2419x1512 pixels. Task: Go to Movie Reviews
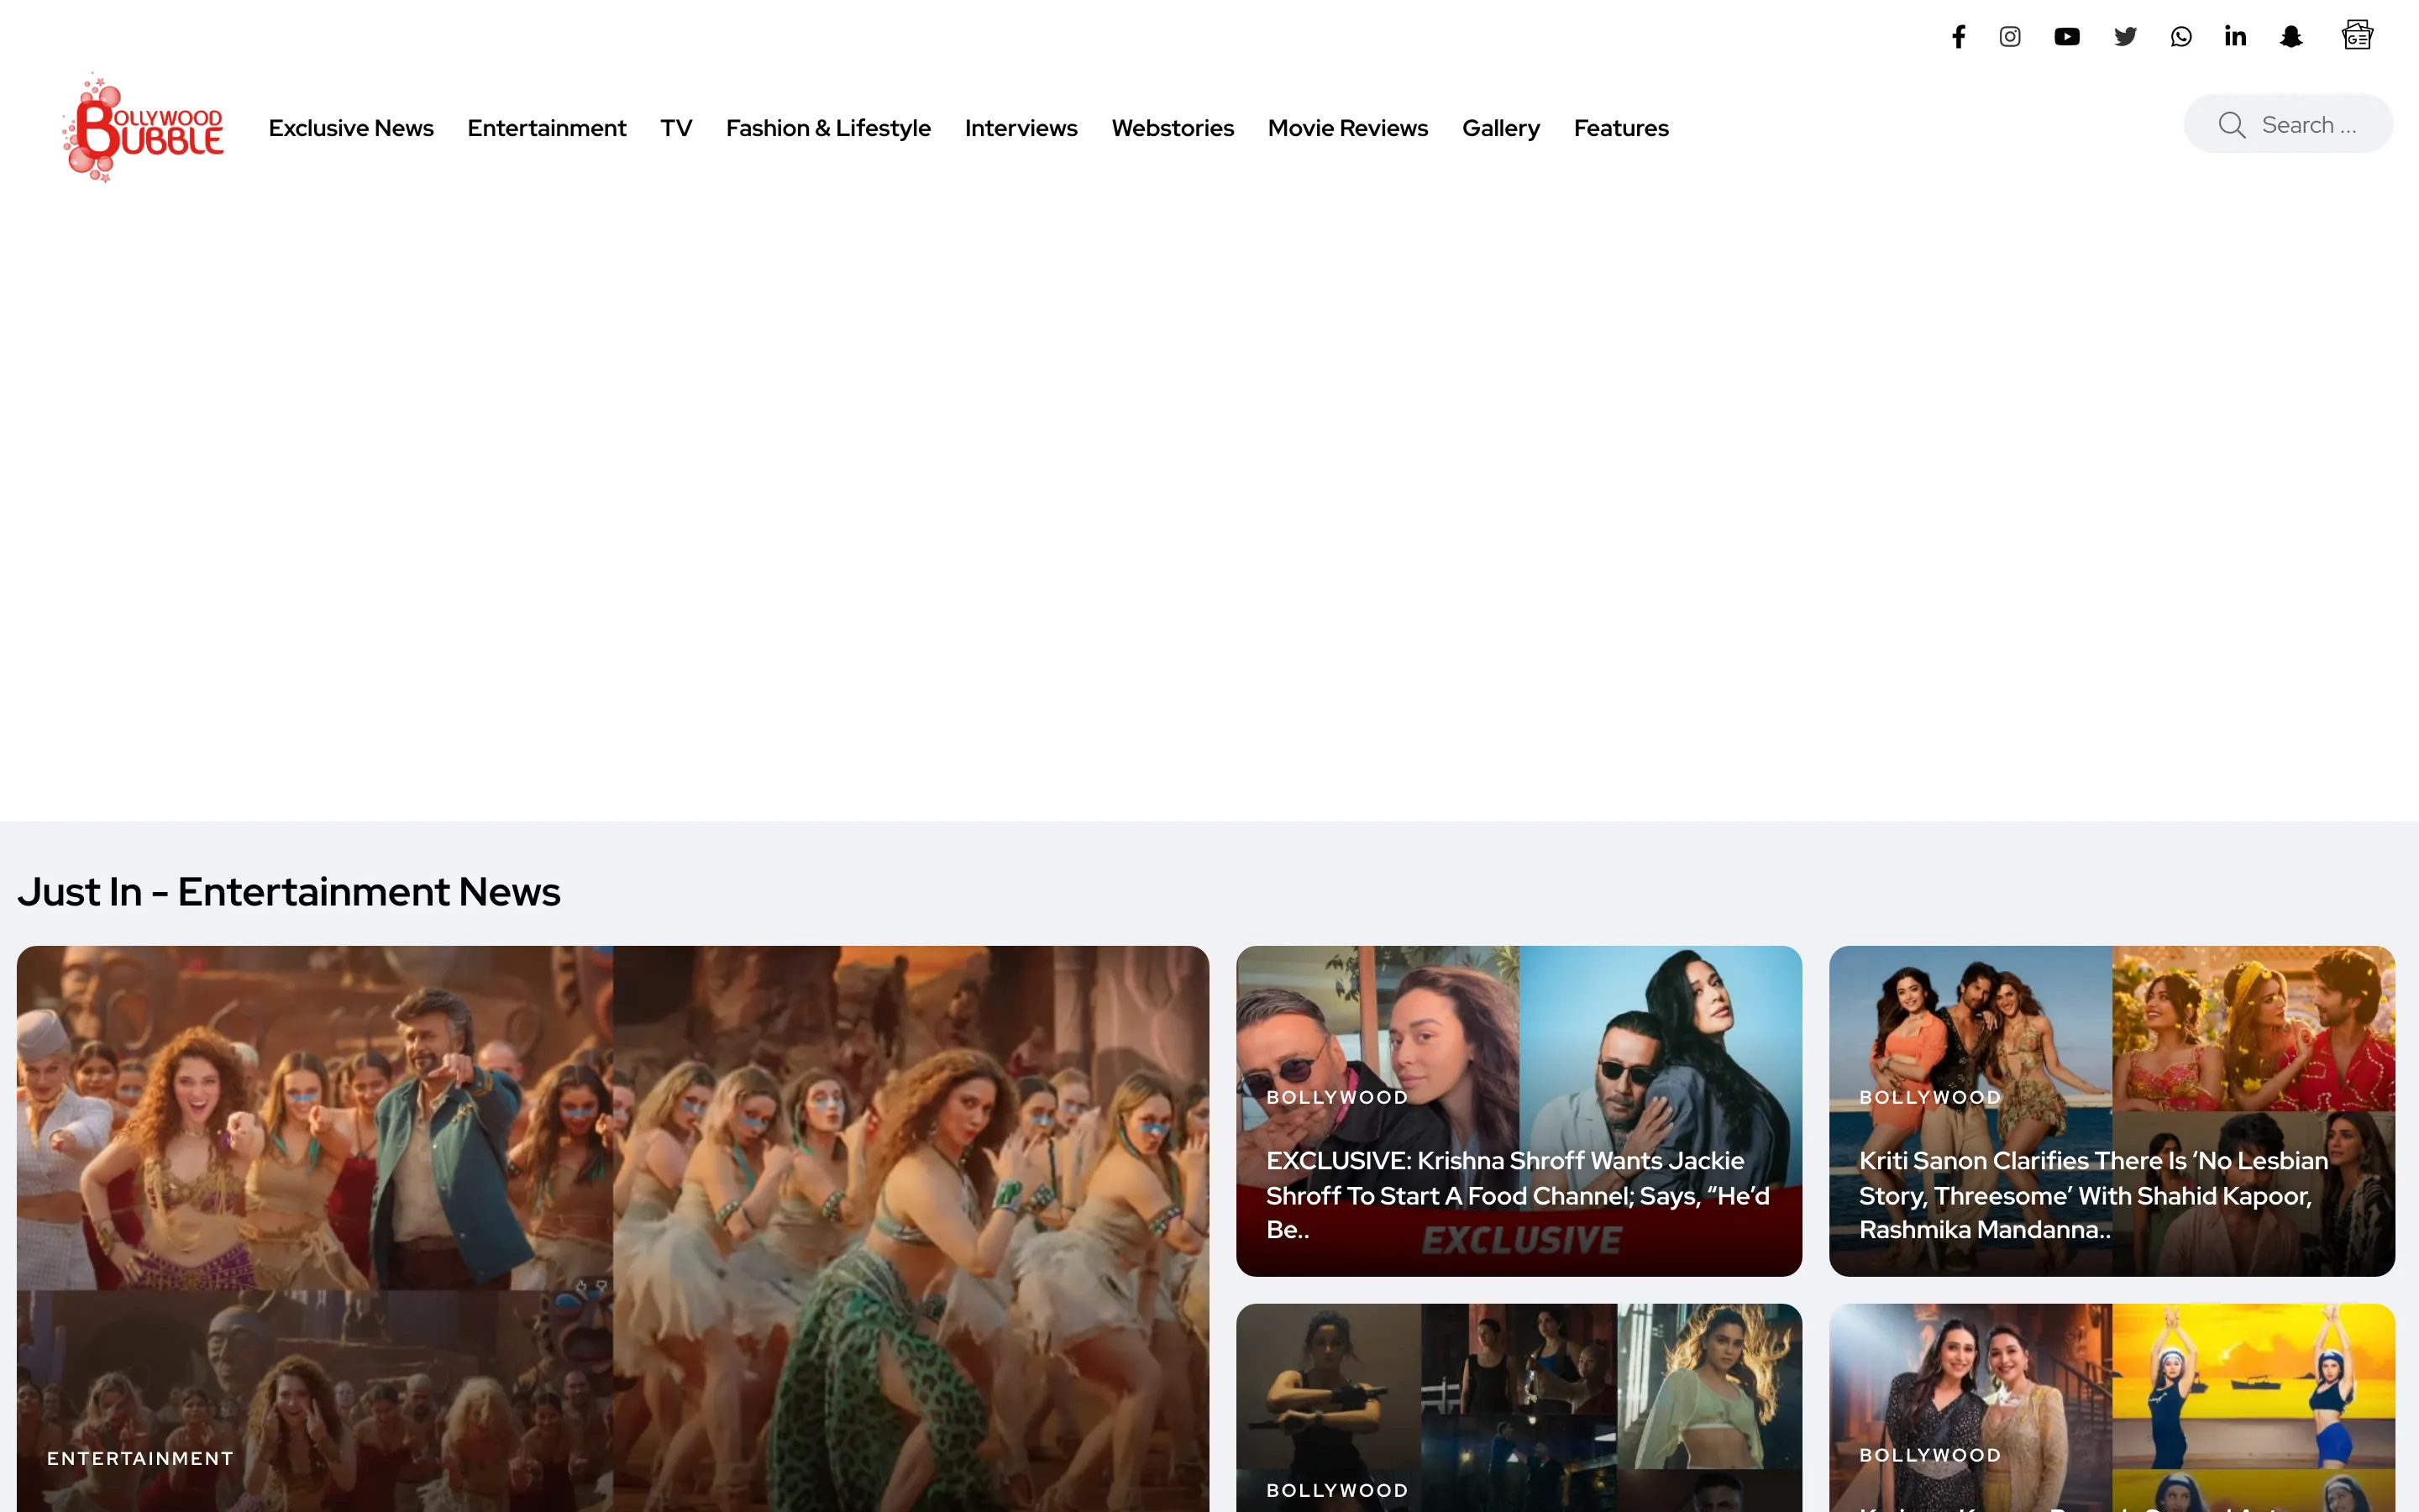click(x=1347, y=128)
